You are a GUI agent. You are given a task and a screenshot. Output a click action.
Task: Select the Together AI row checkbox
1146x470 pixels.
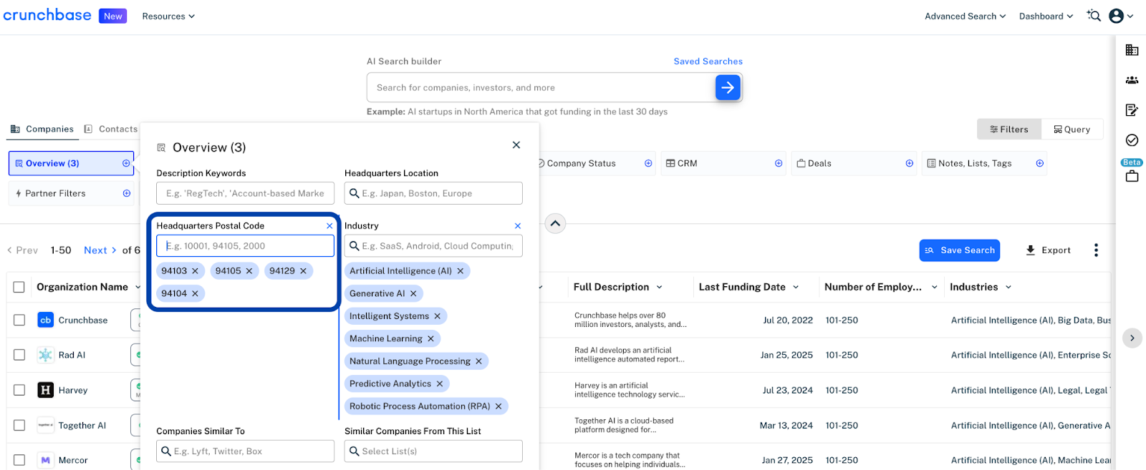click(x=19, y=425)
